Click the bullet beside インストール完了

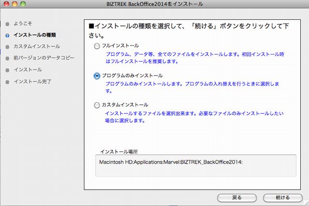coord(6,82)
